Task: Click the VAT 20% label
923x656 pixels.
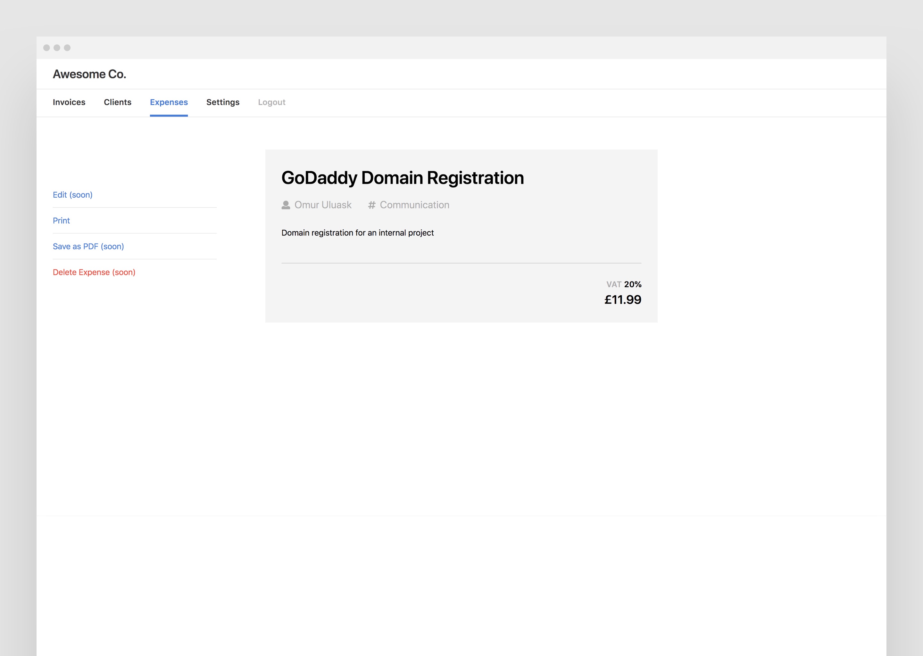Action: tap(624, 284)
